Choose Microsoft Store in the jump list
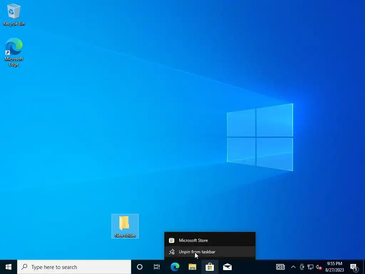Screen dimensions: 365x274 tap(210, 240)
